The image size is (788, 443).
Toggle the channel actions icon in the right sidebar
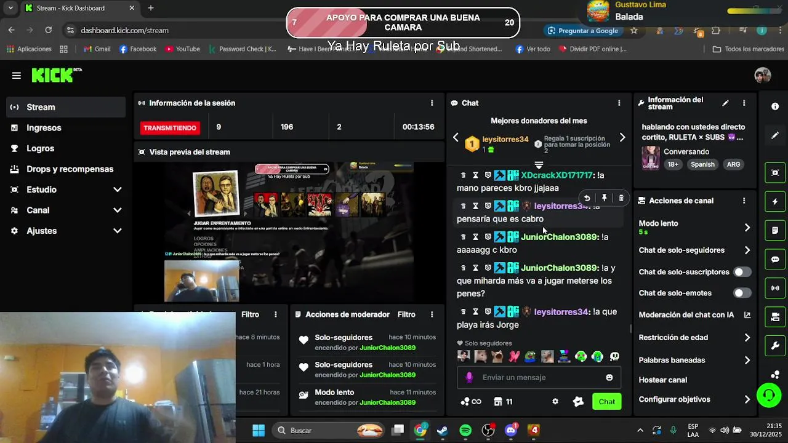point(775,317)
